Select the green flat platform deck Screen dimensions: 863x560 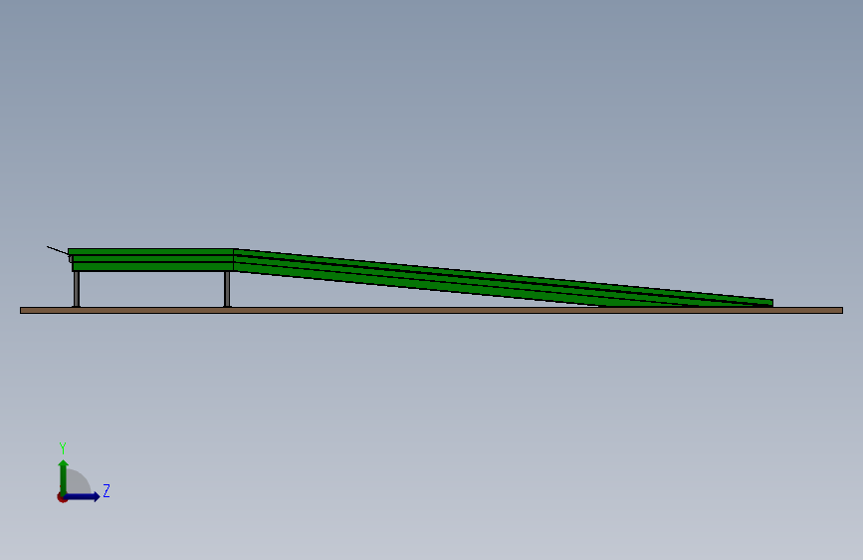(151, 260)
